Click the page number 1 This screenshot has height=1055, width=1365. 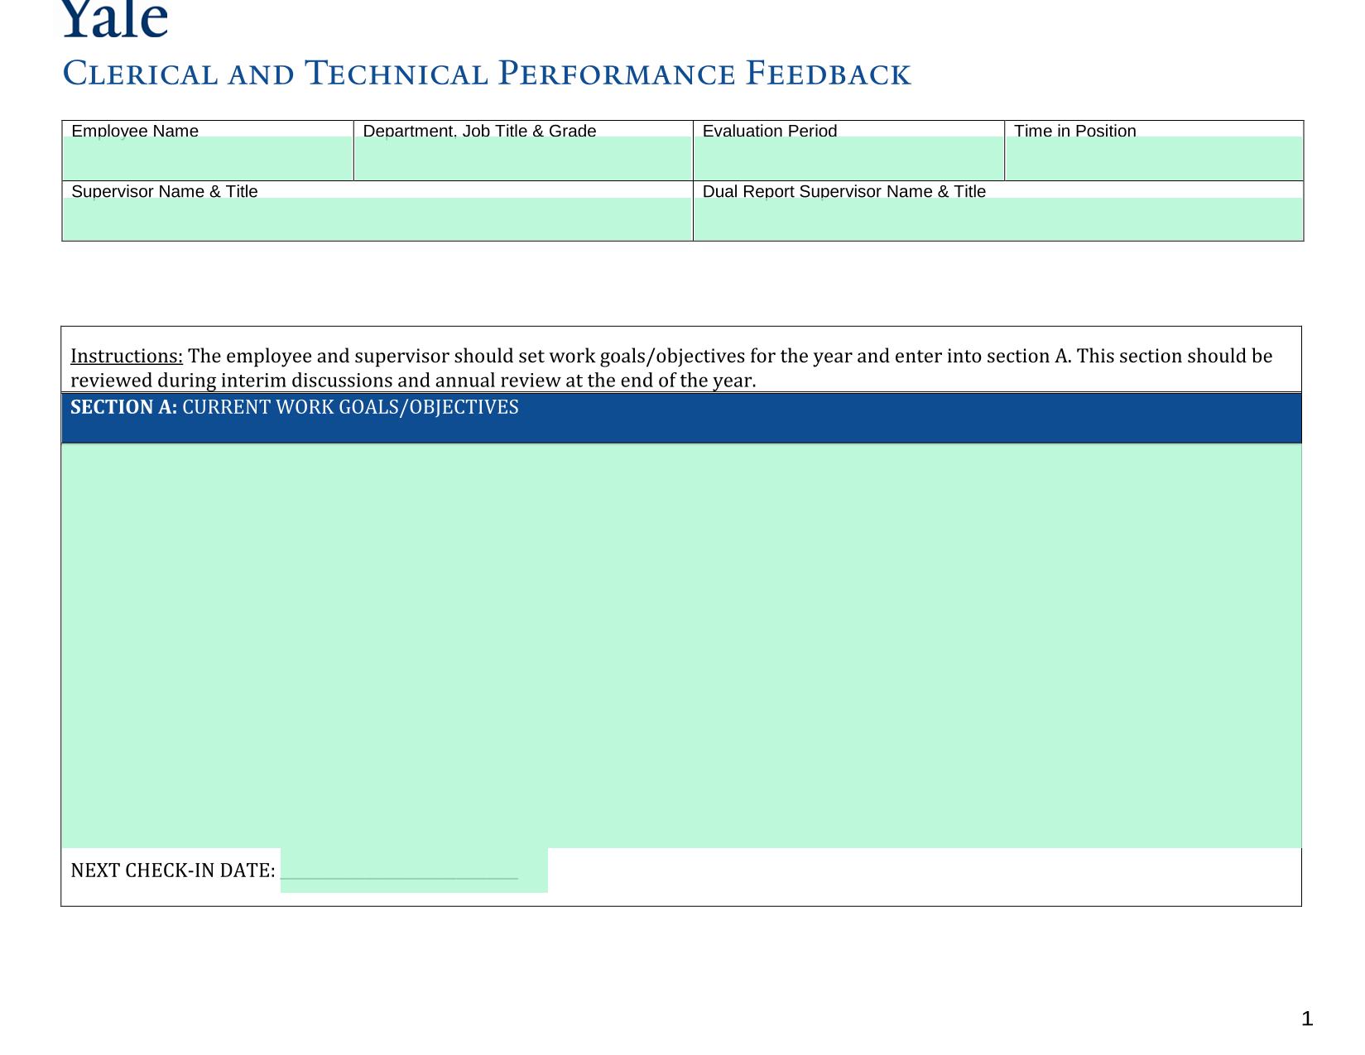(1307, 1019)
